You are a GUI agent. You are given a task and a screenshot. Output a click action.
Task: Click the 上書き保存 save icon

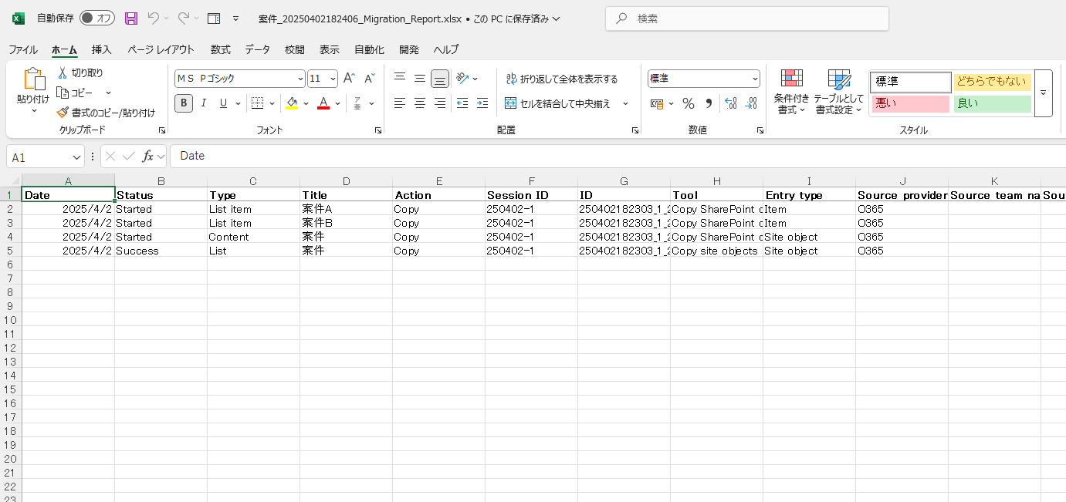tap(132, 18)
